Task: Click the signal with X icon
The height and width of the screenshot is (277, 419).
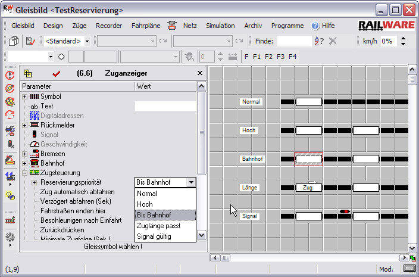Action: [10, 144]
